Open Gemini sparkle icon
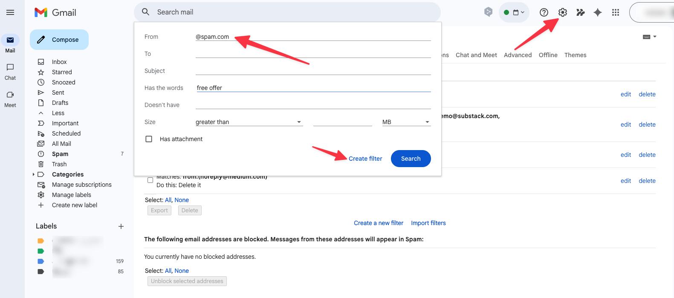 [x=598, y=12]
